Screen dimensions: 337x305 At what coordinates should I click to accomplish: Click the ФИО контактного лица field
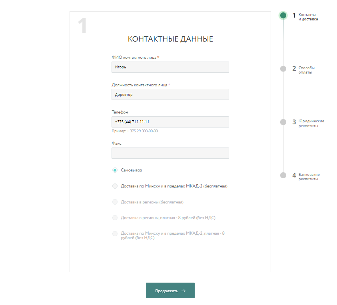coord(170,67)
